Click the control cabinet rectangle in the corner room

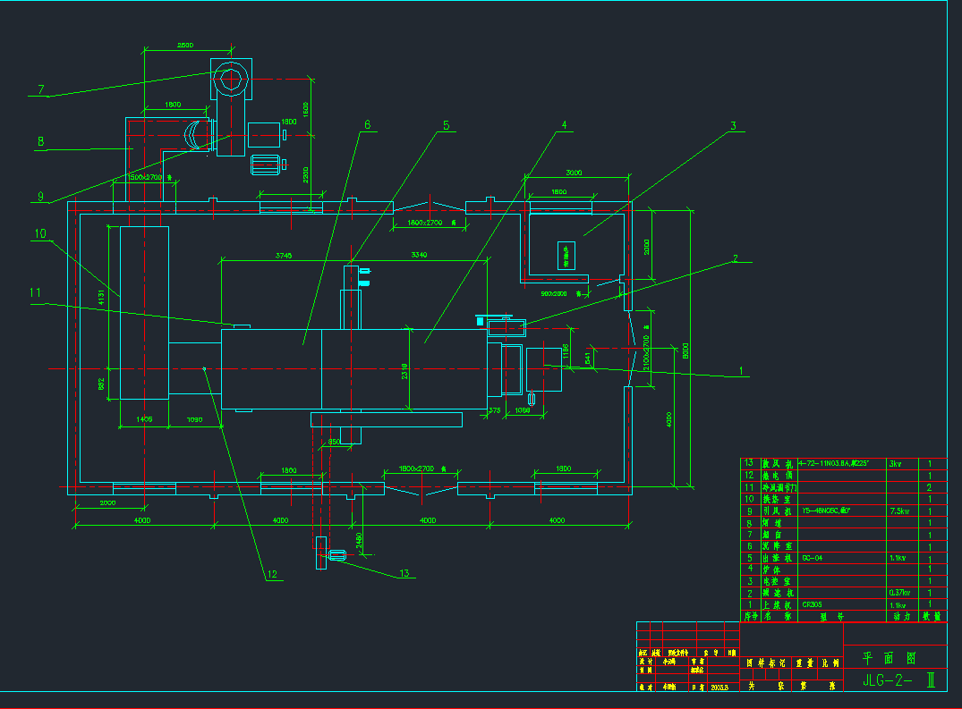coord(566,255)
